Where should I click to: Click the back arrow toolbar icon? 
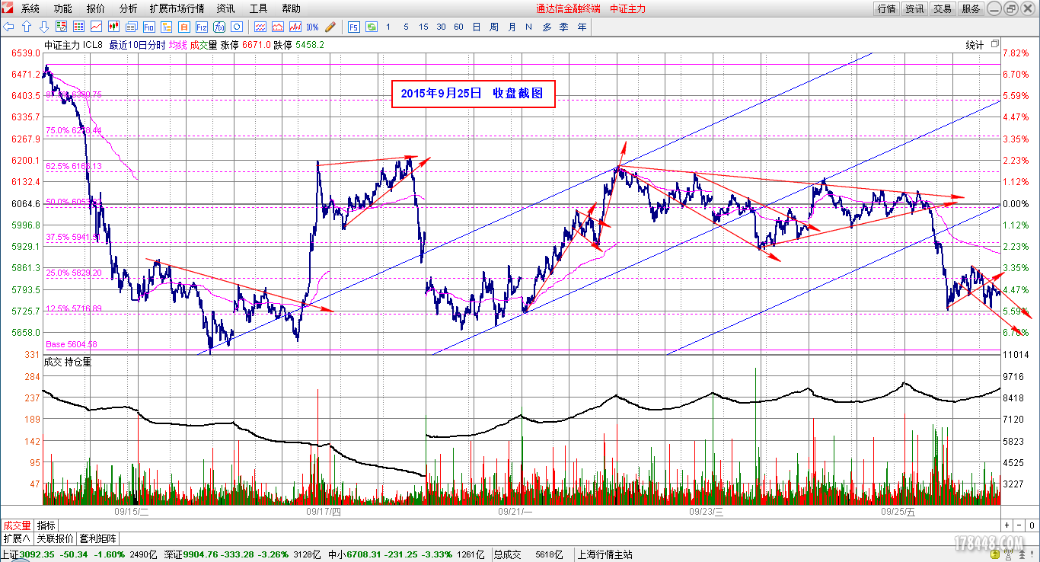click(x=8, y=27)
